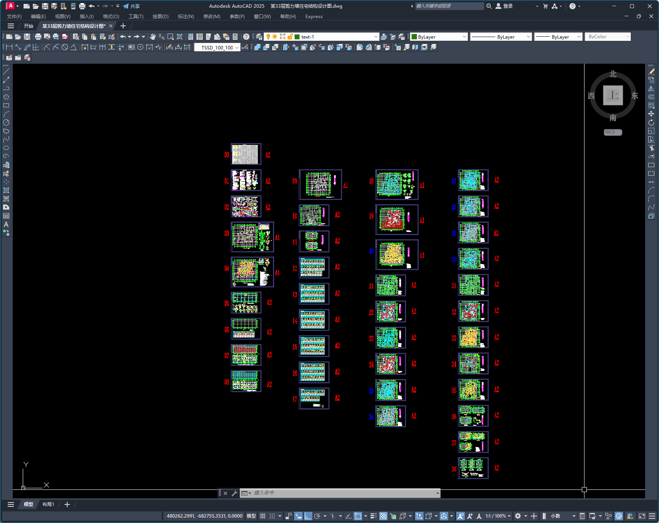Viewport: 659px width, 523px height.
Task: Click the Help question mark in toolbar
Action: click(x=246, y=37)
